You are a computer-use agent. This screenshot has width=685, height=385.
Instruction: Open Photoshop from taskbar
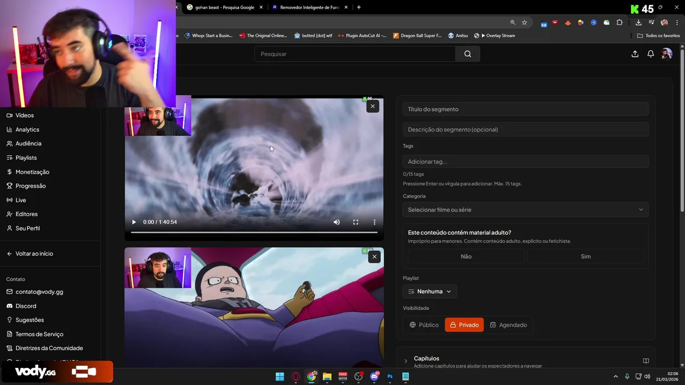click(x=390, y=376)
